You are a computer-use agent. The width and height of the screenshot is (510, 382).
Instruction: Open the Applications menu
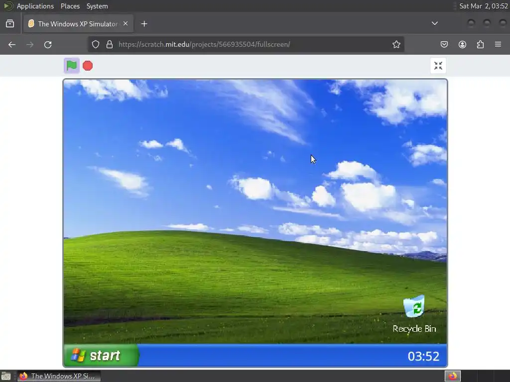(35, 6)
